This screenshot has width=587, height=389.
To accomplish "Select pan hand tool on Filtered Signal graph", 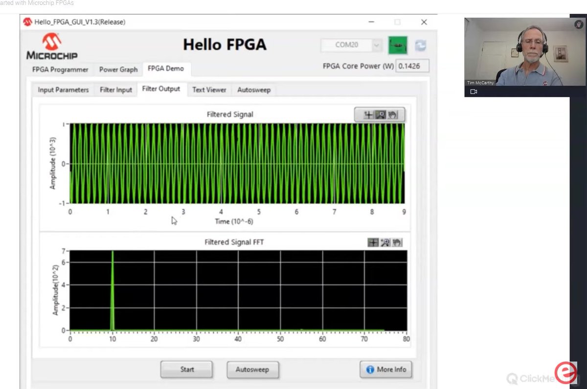I will [x=393, y=115].
